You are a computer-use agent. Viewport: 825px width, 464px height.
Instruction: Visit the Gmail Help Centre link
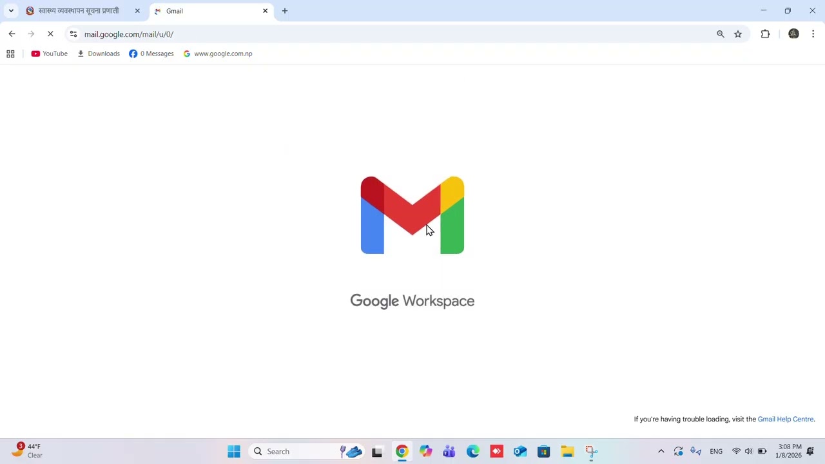[786, 420]
